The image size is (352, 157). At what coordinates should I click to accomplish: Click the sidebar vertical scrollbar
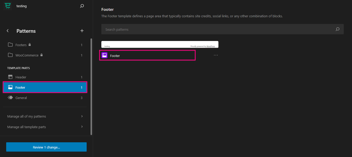point(91,87)
